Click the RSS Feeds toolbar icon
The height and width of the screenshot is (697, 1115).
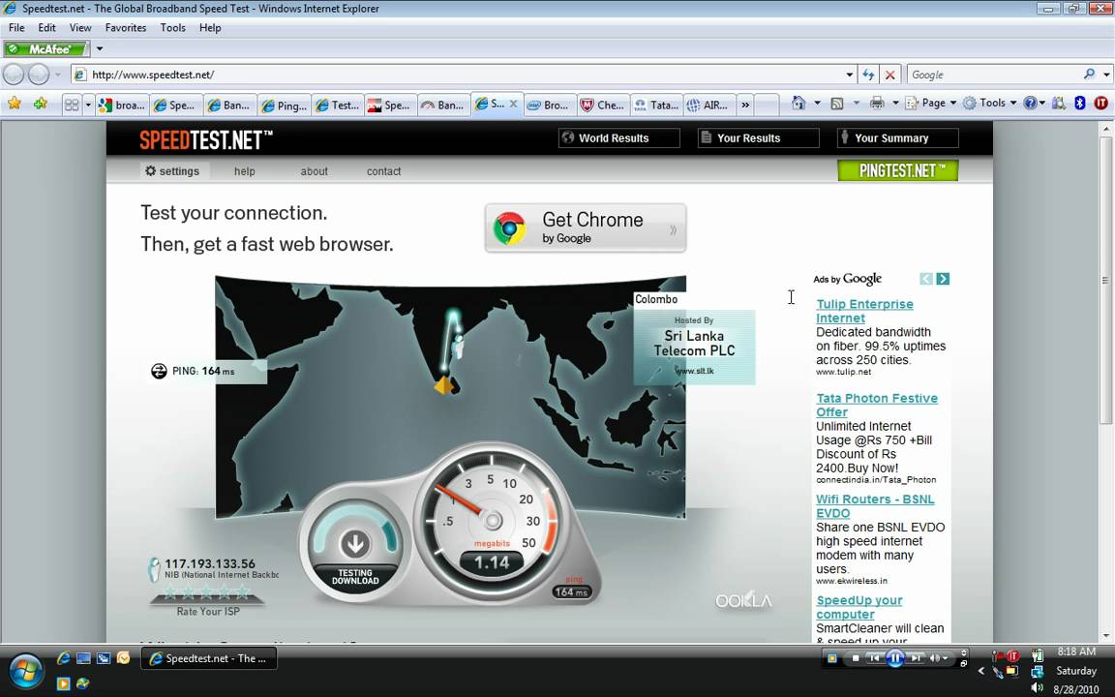pyautogui.click(x=837, y=104)
